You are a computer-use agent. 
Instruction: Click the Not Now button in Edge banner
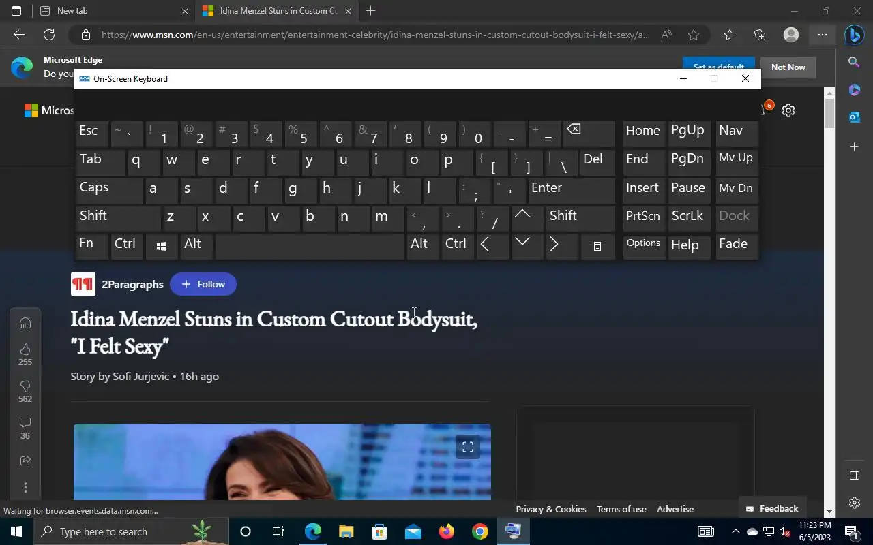pyautogui.click(x=788, y=67)
